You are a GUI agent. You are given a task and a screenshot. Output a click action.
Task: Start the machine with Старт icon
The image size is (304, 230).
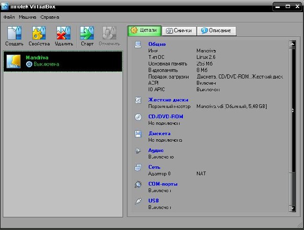click(87, 33)
